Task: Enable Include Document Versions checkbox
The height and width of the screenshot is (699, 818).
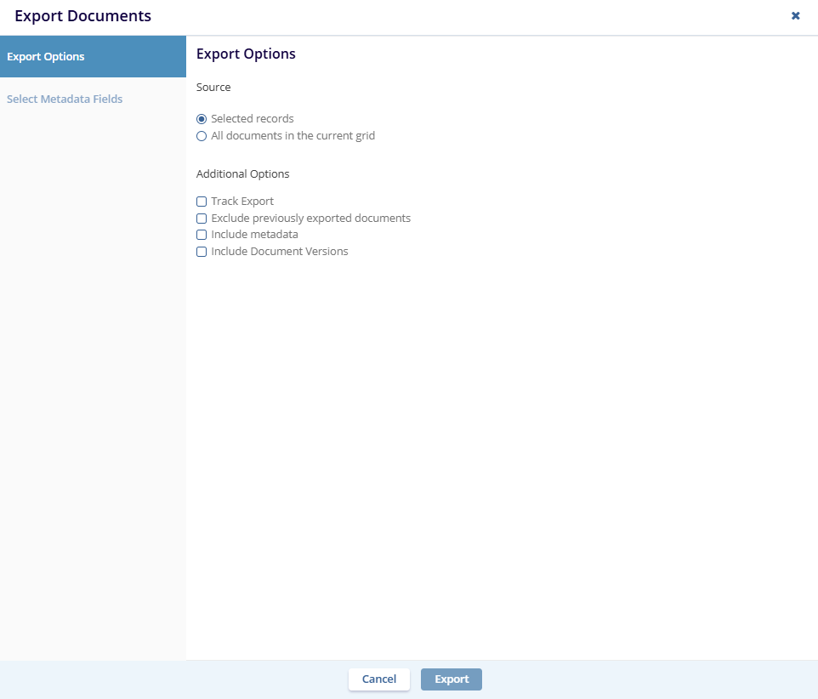Action: point(202,252)
